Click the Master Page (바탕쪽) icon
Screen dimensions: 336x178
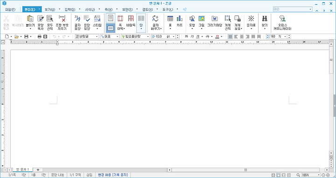[x=131, y=18]
